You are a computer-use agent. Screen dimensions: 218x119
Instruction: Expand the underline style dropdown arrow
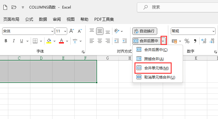click(27, 41)
